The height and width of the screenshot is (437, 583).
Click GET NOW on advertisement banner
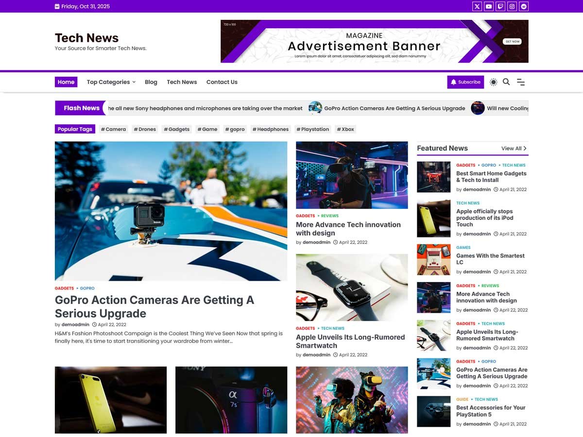[513, 42]
